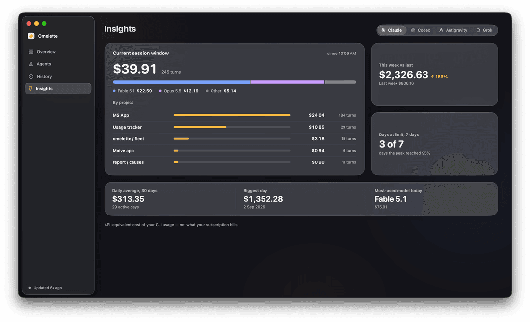This screenshot has width=530, height=322.
Task: Click the since 10:09 AM timestamp
Action: pos(342,54)
